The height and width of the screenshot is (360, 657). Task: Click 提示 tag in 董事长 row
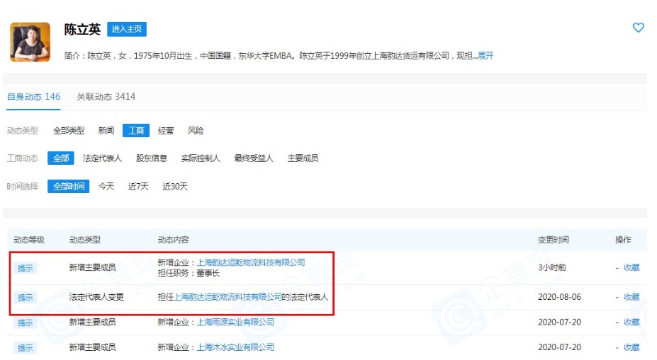coord(25,268)
